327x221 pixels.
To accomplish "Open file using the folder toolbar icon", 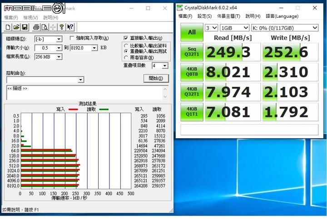I will click(16, 27).
